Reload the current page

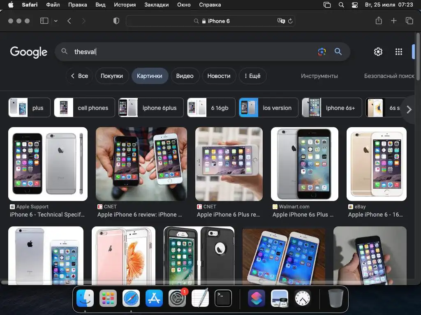[x=290, y=21]
